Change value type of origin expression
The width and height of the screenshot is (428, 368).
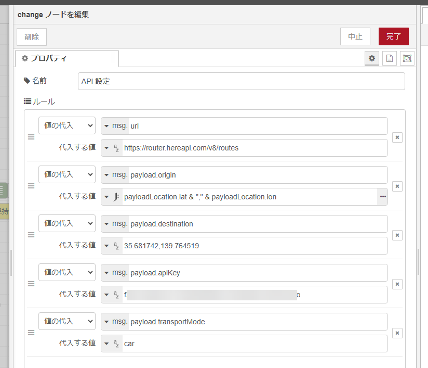(112, 197)
